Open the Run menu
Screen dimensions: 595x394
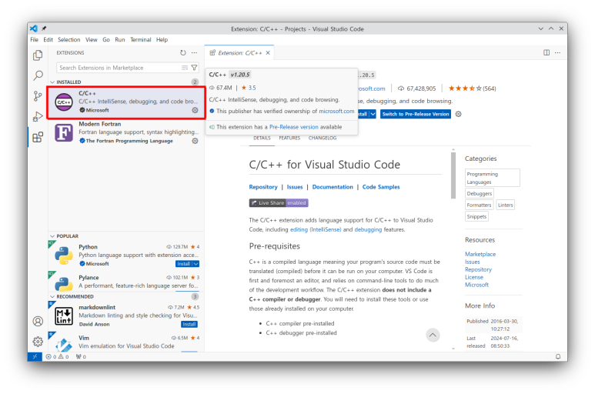(120, 39)
